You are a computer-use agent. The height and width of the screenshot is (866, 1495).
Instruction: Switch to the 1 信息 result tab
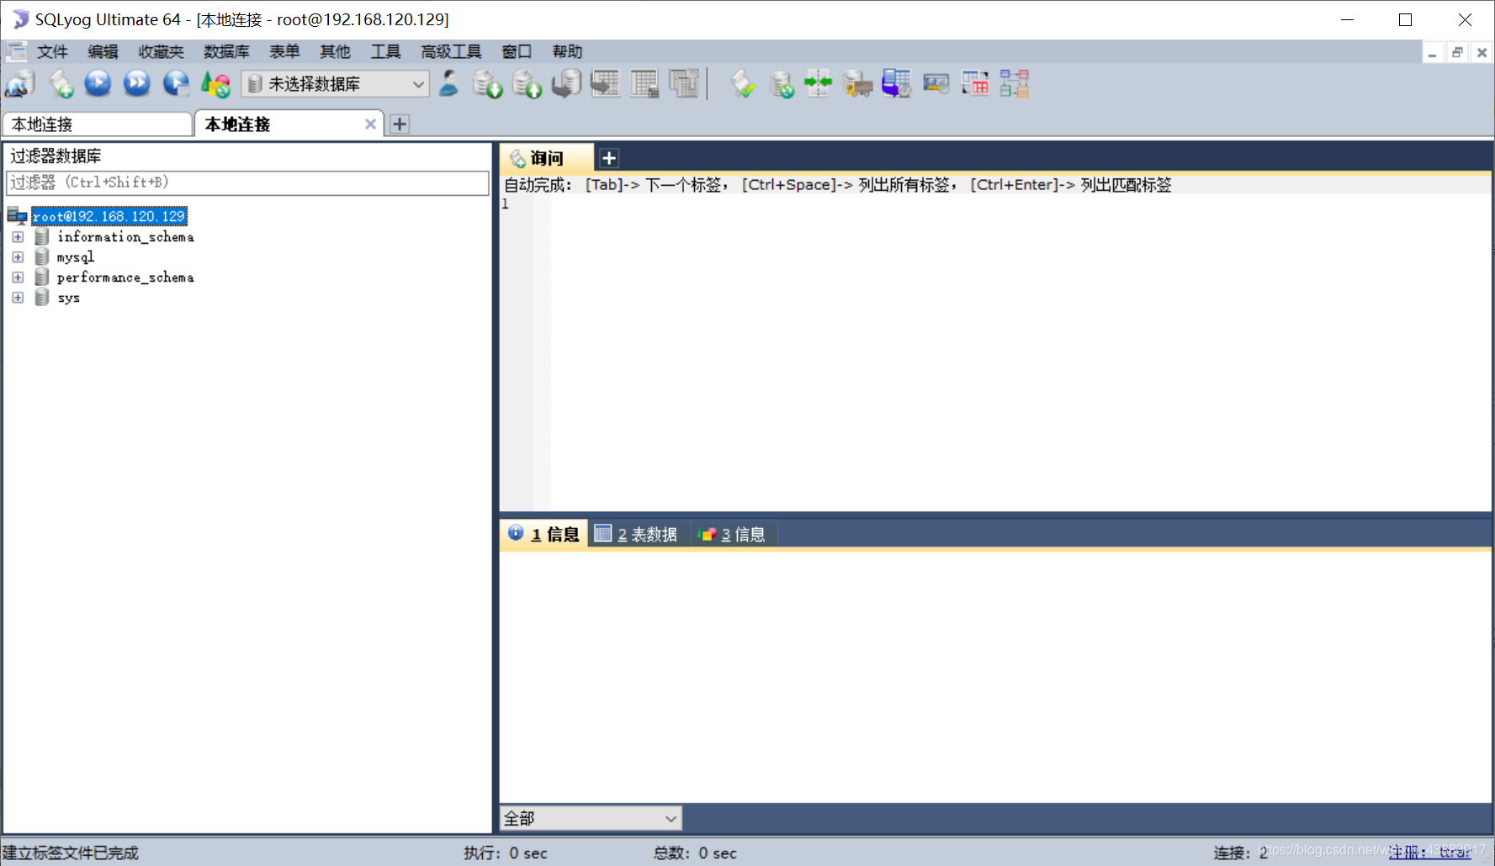[x=544, y=535]
